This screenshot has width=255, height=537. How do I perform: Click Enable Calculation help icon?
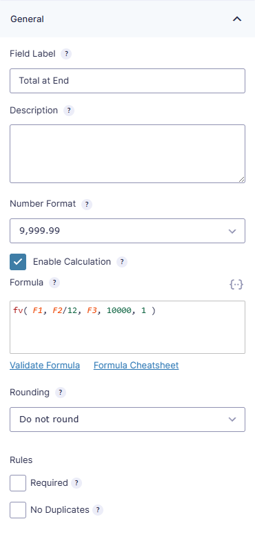tap(122, 262)
